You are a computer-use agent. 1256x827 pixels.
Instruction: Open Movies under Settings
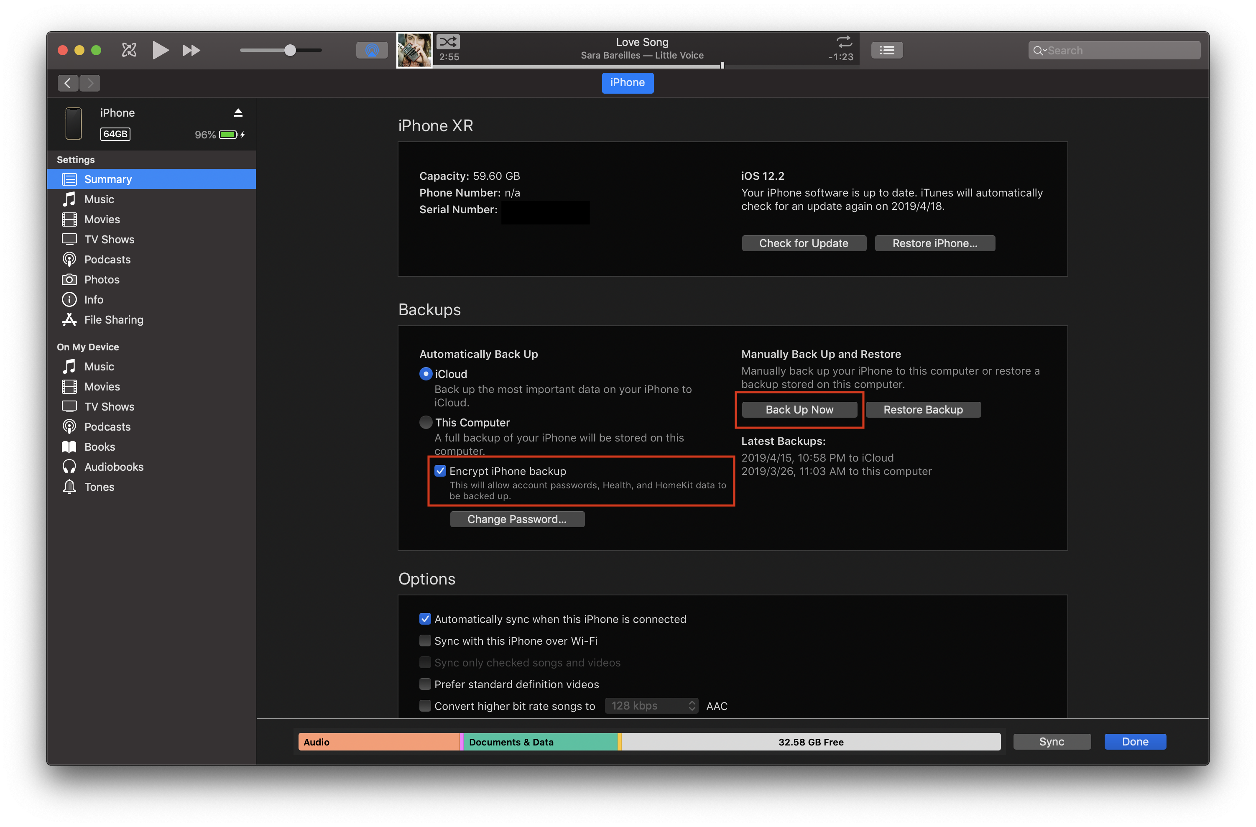(151, 219)
